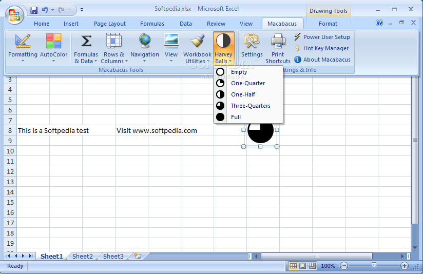Click the Redo arrow icon
The height and width of the screenshot is (274, 423).
[62, 10]
